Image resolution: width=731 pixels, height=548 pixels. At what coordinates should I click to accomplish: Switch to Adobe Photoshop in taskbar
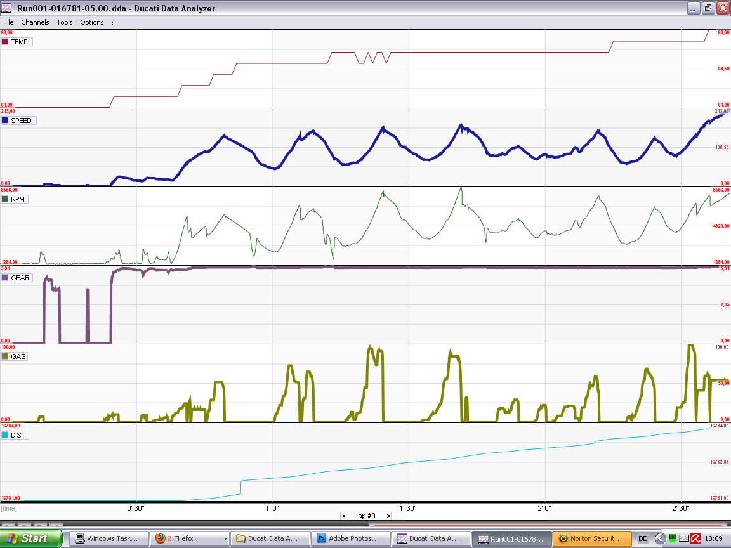(351, 538)
